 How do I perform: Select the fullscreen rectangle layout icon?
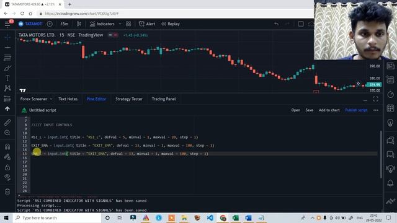pyautogui.click(x=300, y=24)
